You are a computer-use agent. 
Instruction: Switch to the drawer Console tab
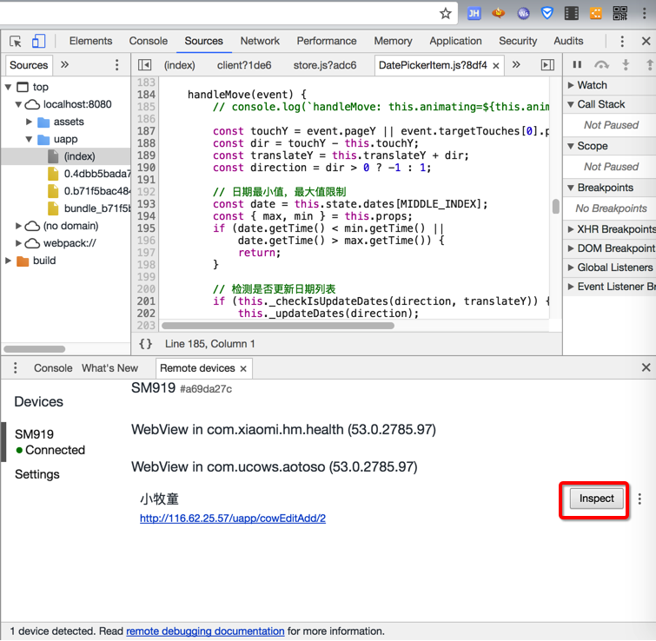(x=53, y=368)
